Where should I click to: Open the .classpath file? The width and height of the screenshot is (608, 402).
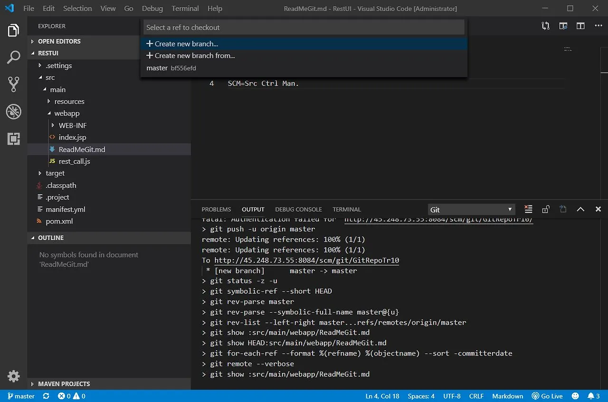pyautogui.click(x=109, y=186)
